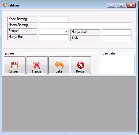Focus the Kode Barang text field
139x135 pixels.
(x=54, y=20)
